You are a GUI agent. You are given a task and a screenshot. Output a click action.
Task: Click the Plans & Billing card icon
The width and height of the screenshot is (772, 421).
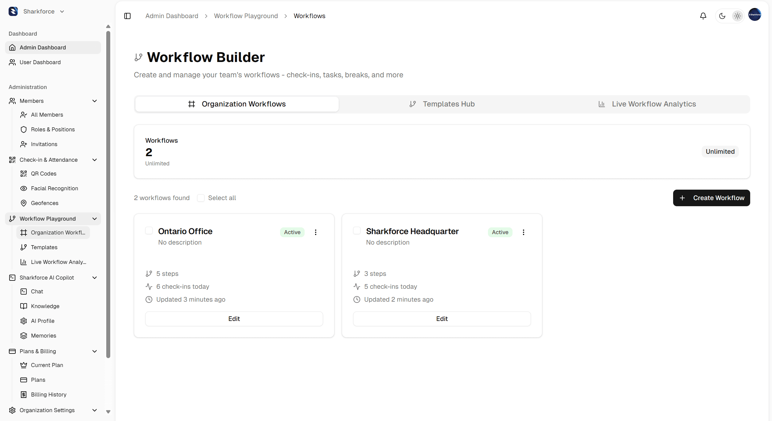pyautogui.click(x=12, y=351)
